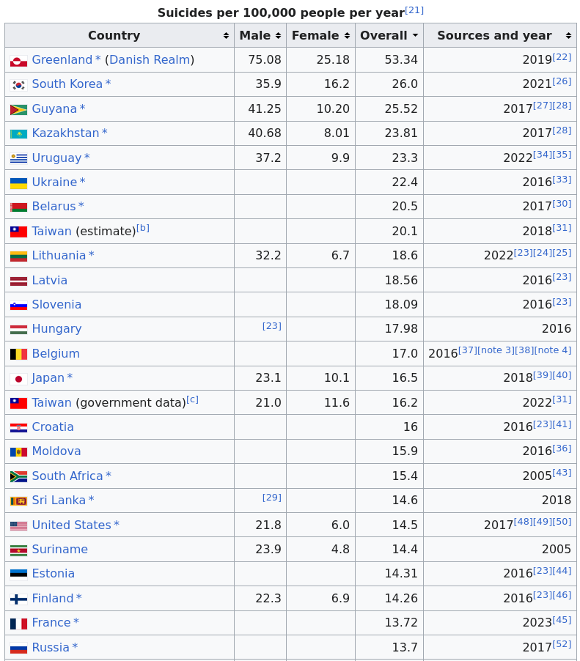
Task: Click the asterisk after South Africa
Action: point(109,475)
